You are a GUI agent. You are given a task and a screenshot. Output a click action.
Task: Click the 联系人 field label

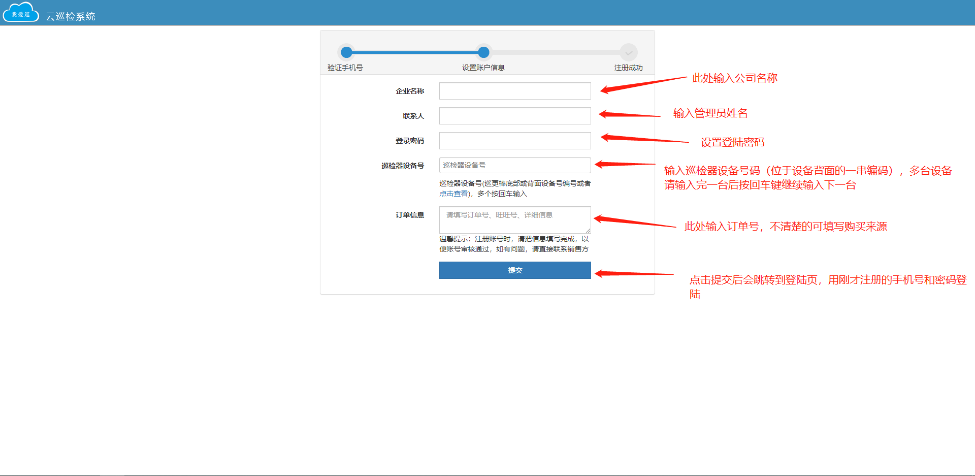tap(413, 116)
